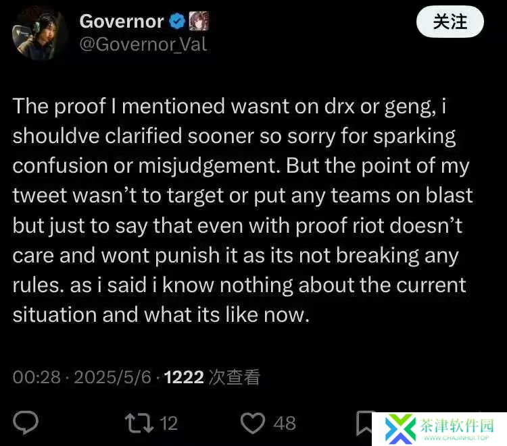Click the blue verified checkmark badge
The image size is (507, 446).
(x=177, y=22)
